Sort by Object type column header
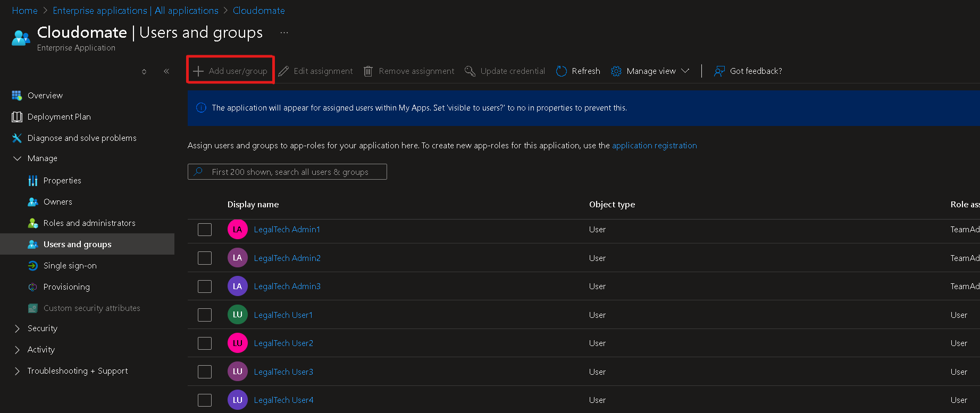 click(x=612, y=205)
